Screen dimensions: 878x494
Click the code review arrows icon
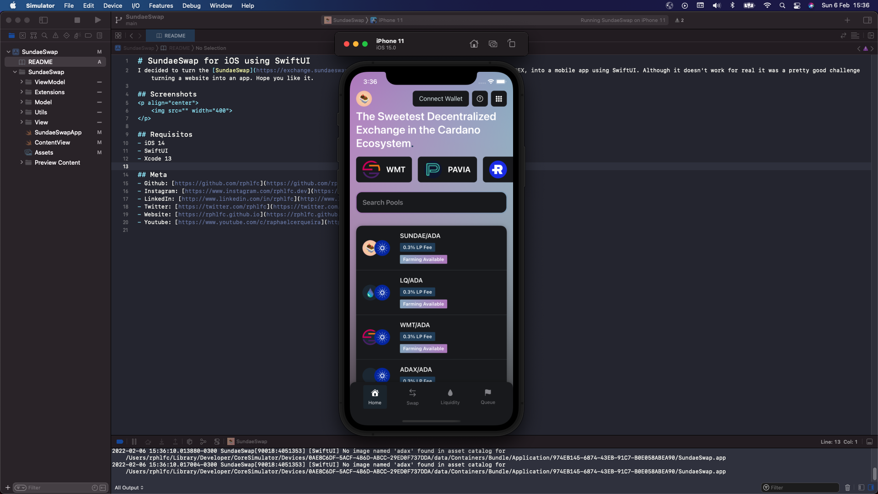click(843, 36)
